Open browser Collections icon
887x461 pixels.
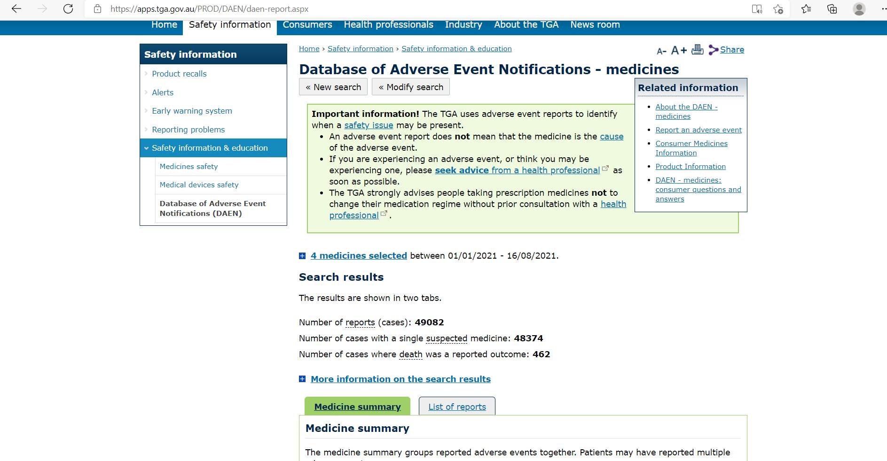(x=832, y=9)
